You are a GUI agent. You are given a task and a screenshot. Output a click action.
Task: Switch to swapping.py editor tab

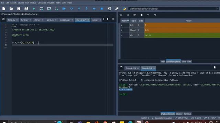[x=65, y=20]
